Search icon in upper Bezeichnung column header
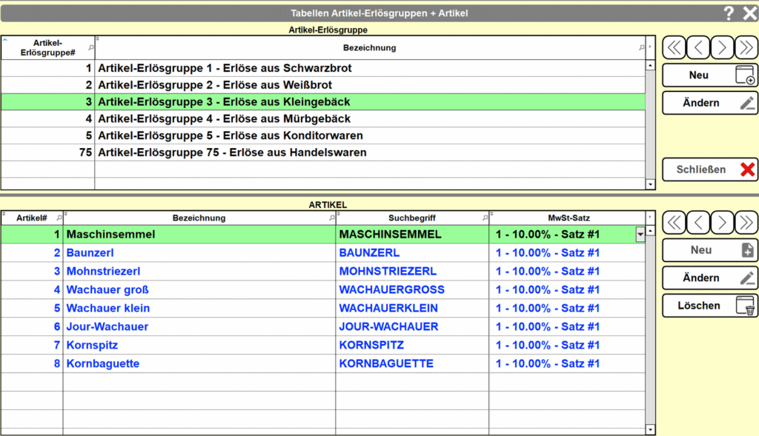Screen dimensions: 759x436 point(641,47)
